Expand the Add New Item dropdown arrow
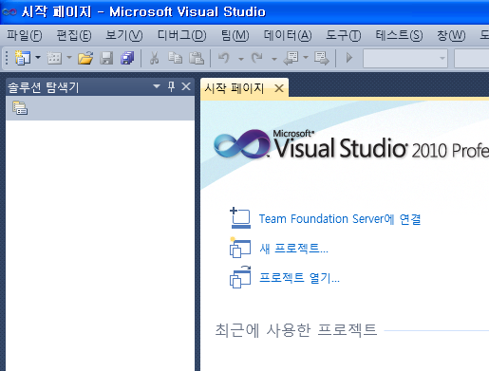489x371 pixels. coord(69,58)
